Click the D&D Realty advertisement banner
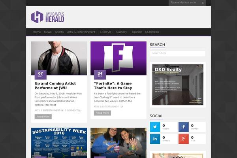 tap(178, 85)
